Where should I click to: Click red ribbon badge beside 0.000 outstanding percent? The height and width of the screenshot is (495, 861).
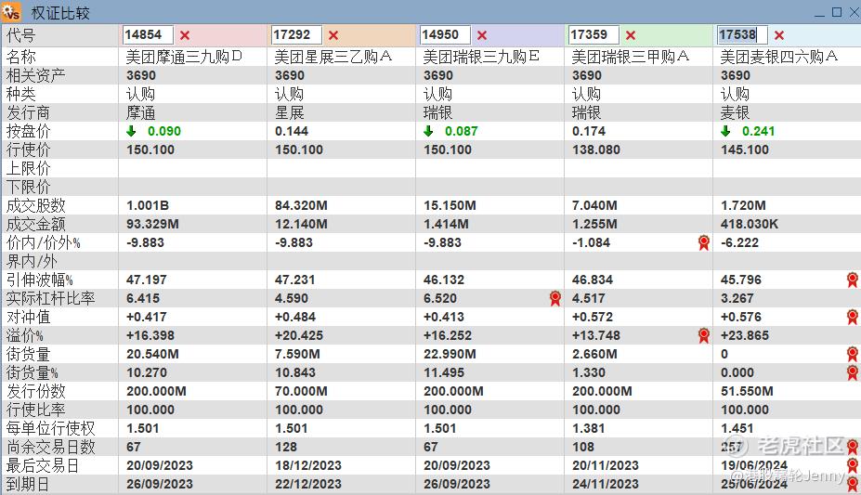[x=853, y=373]
